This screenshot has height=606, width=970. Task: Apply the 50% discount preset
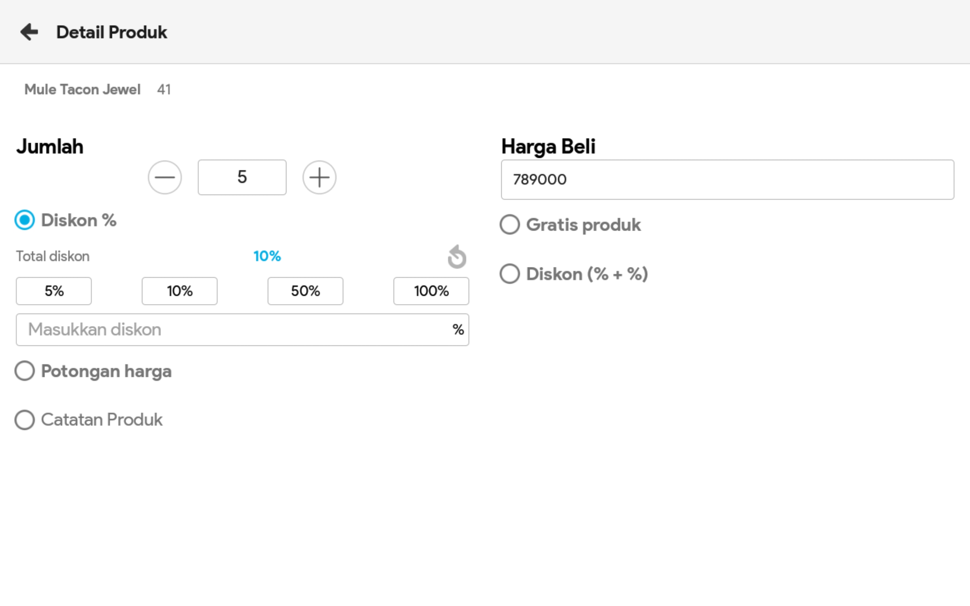coord(305,291)
